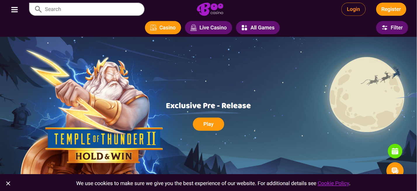Focus the Search input field
The height and width of the screenshot is (191, 417).
[x=87, y=9]
